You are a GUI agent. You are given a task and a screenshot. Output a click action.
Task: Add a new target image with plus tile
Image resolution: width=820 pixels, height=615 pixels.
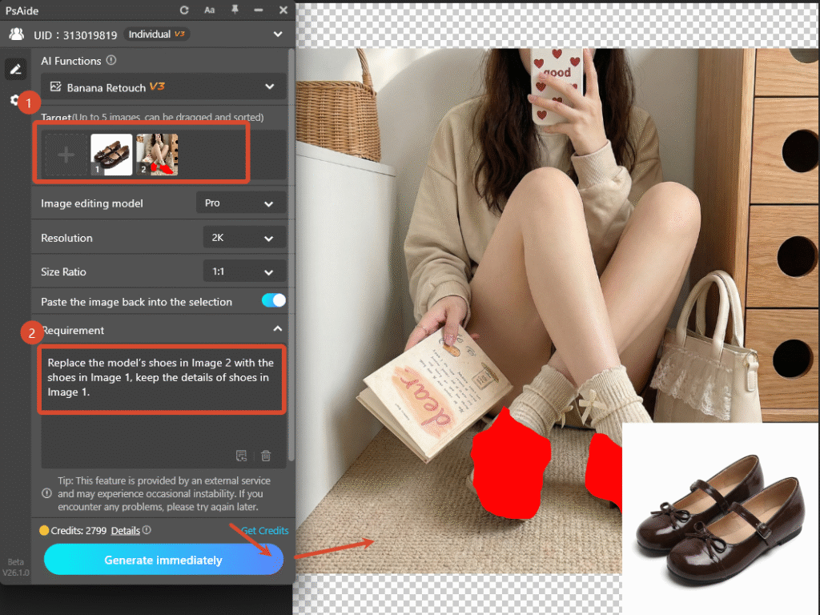pos(67,154)
